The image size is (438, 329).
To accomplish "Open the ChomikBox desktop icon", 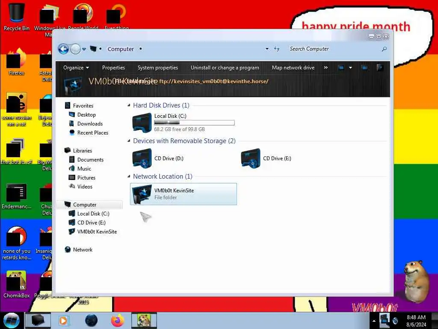I will (x=17, y=284).
